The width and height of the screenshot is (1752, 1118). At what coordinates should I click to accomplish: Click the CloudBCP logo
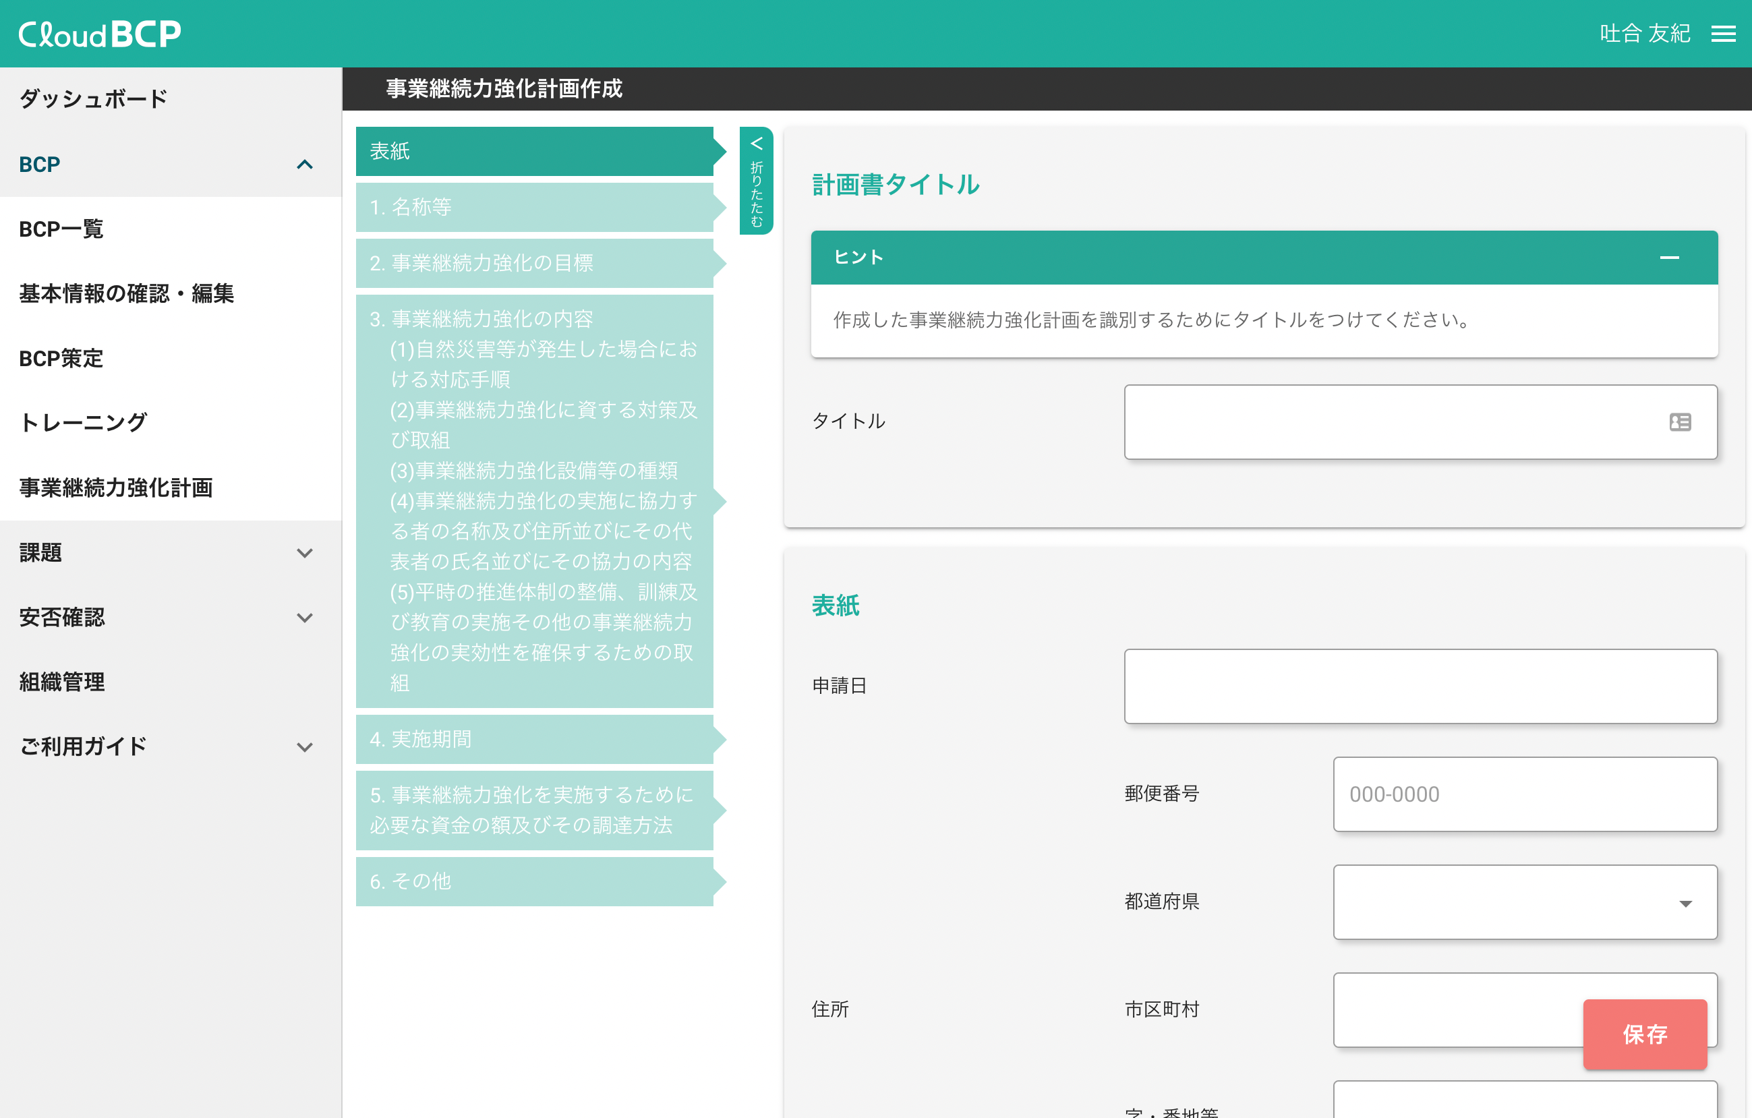click(100, 34)
